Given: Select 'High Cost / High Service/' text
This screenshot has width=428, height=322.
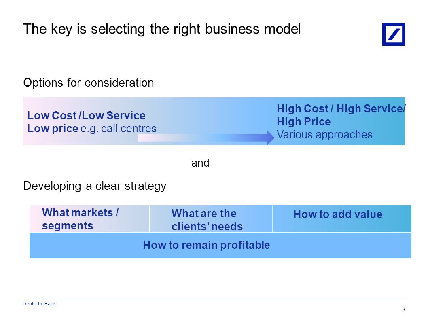Looking at the screenshot, I should point(341,108).
